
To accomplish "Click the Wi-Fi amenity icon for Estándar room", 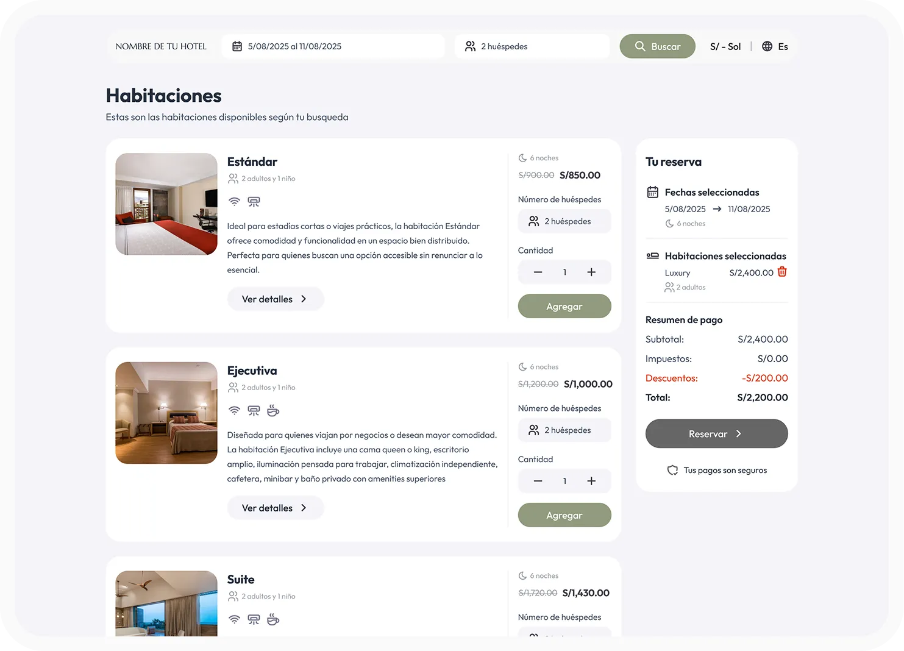I will [234, 202].
